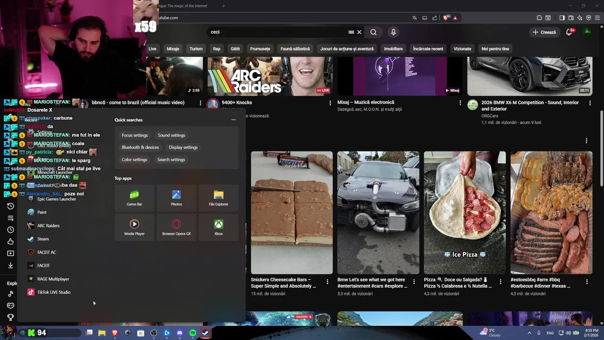
Task: Launch Media Player from Top apps
Action: 134,227
